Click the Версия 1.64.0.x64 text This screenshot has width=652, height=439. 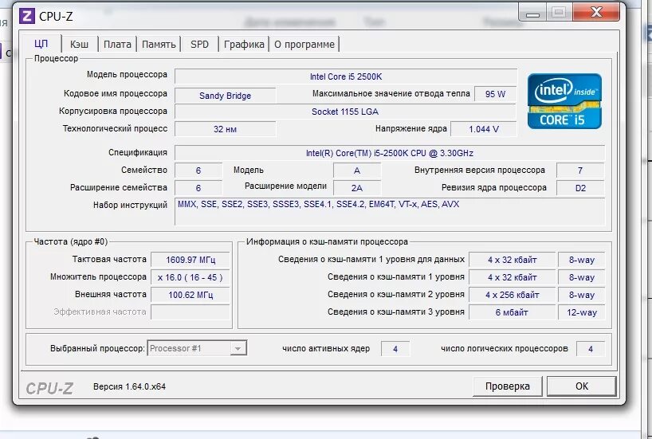tap(129, 386)
